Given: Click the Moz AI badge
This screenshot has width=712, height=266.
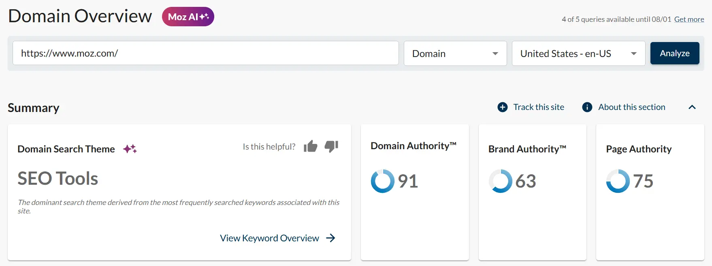Looking at the screenshot, I should (188, 17).
